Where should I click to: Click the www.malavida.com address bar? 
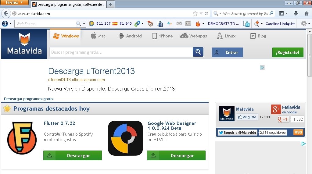point(102,13)
